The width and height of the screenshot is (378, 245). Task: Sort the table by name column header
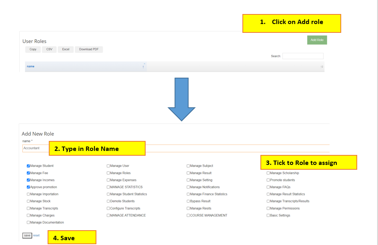pyautogui.click(x=30, y=66)
